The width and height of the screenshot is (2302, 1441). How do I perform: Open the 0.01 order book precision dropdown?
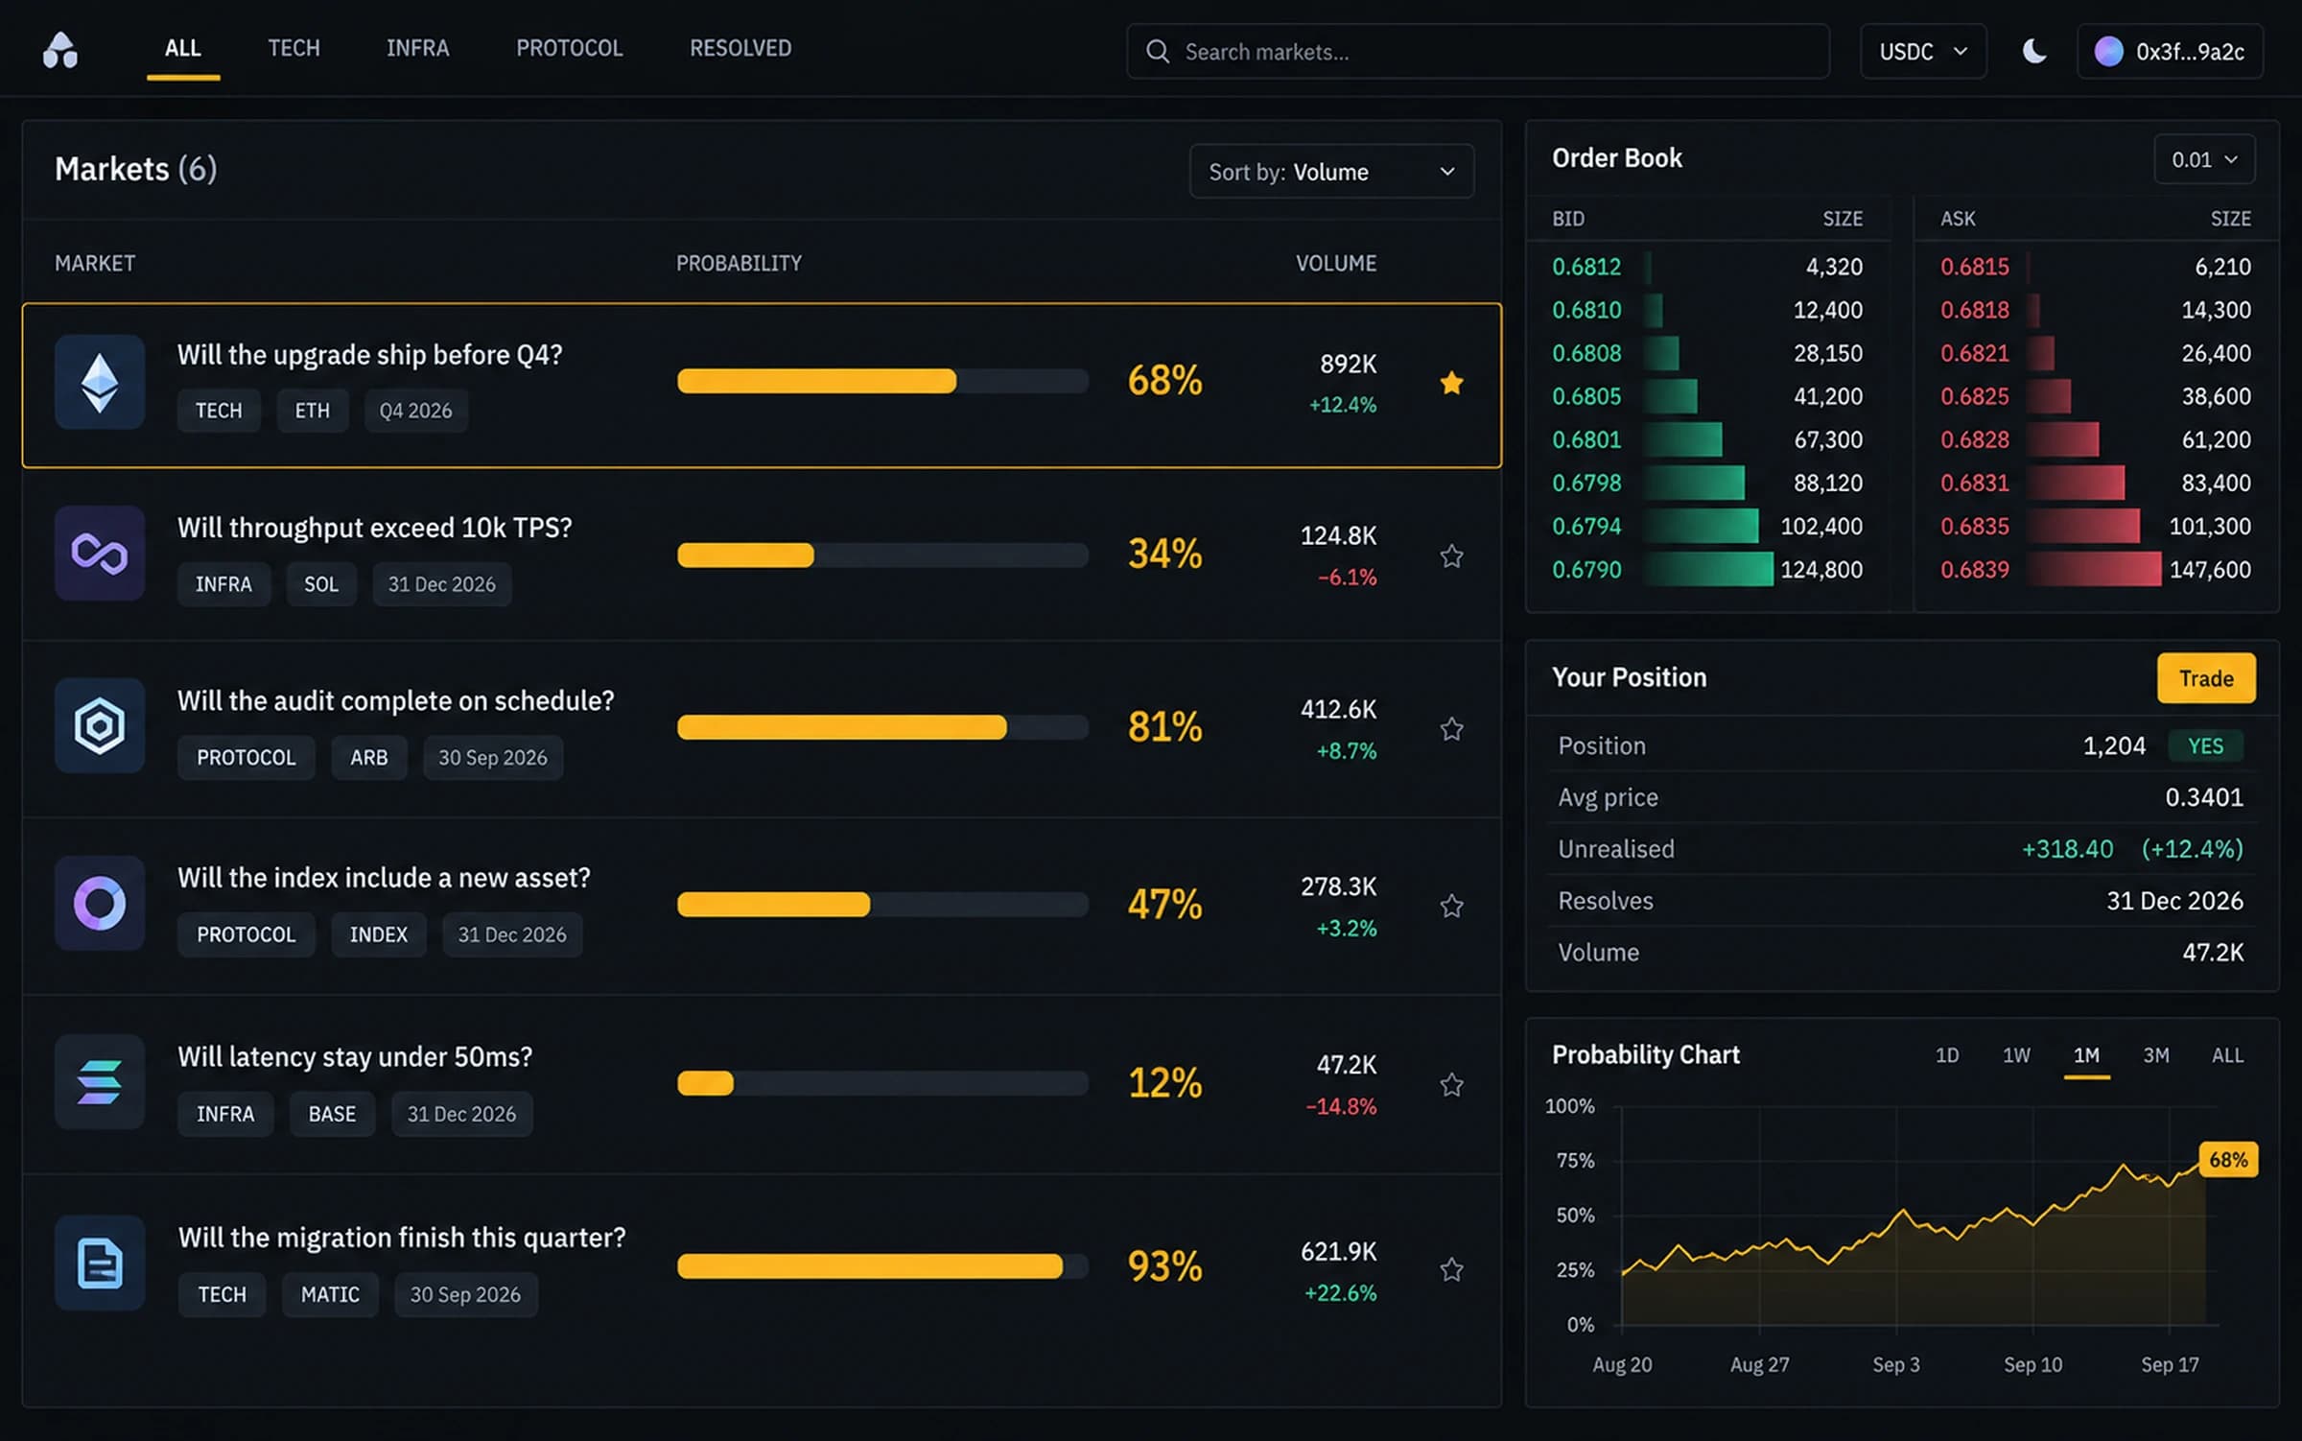click(x=2204, y=159)
